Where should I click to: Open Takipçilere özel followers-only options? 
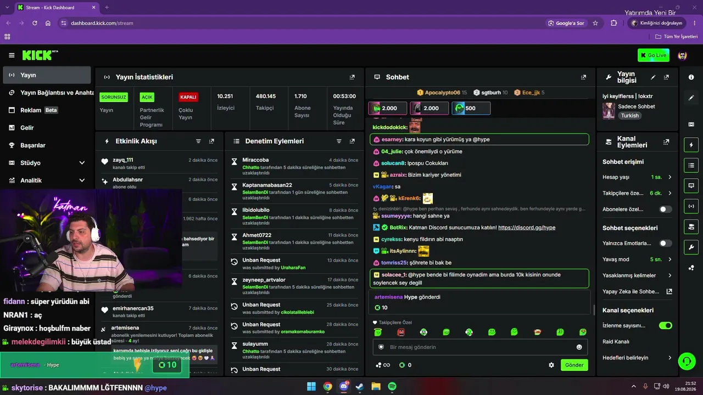coord(638,193)
